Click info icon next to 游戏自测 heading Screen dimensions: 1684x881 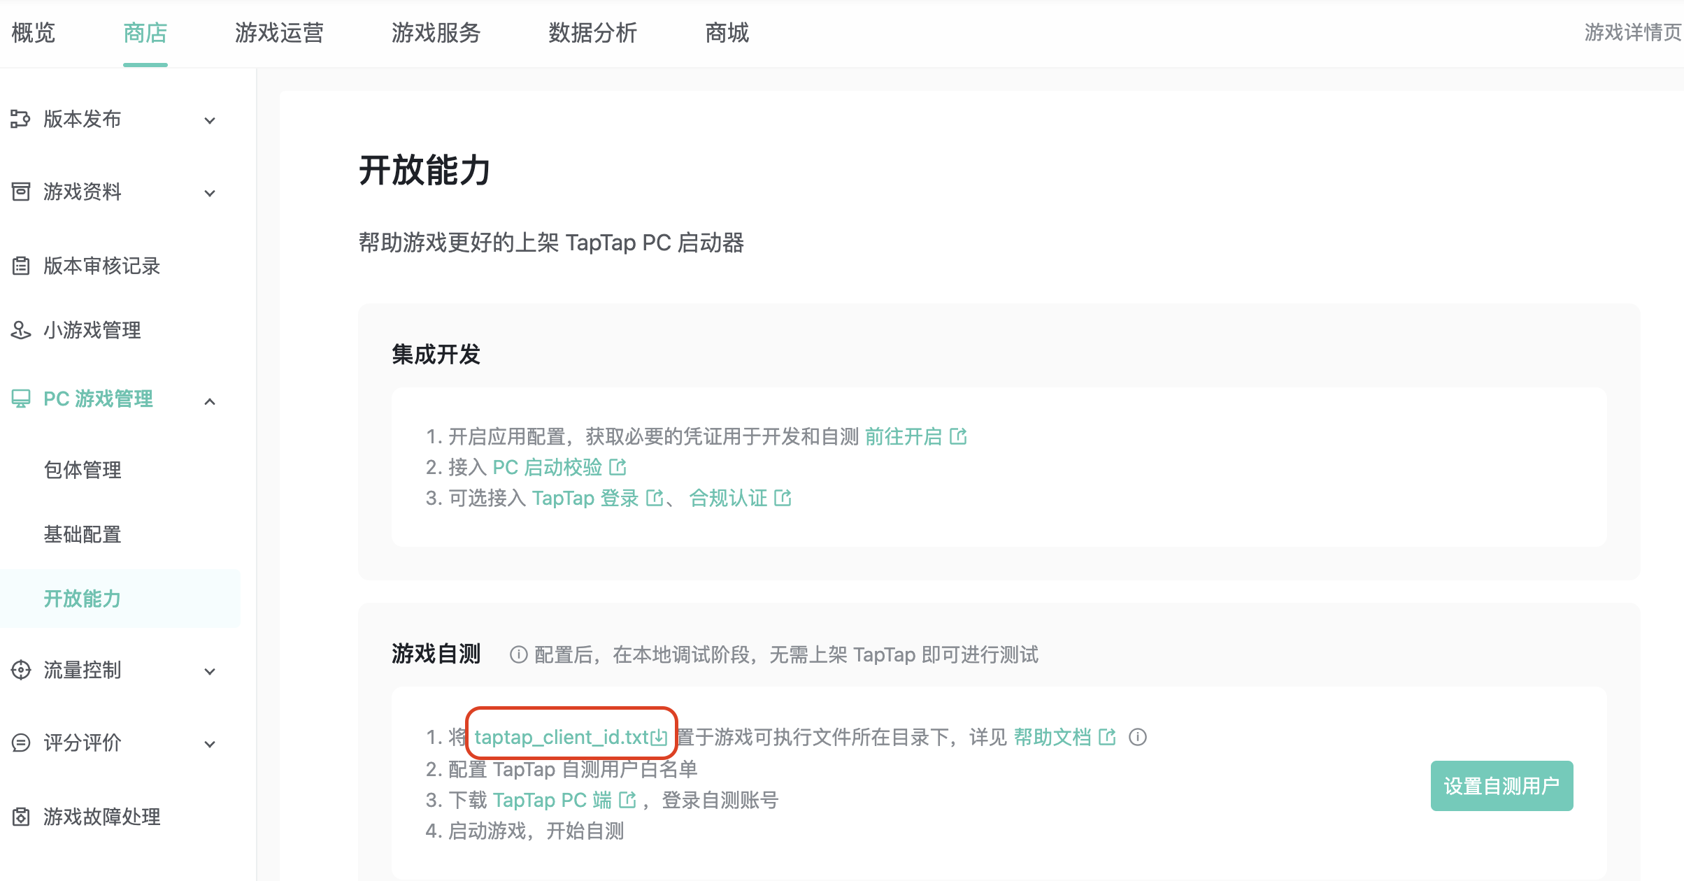coord(518,654)
